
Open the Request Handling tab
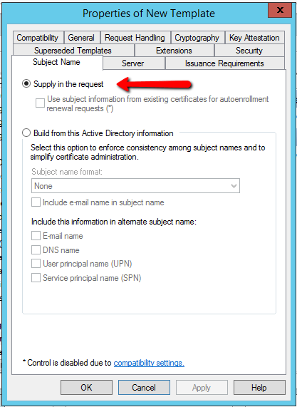[135, 38]
